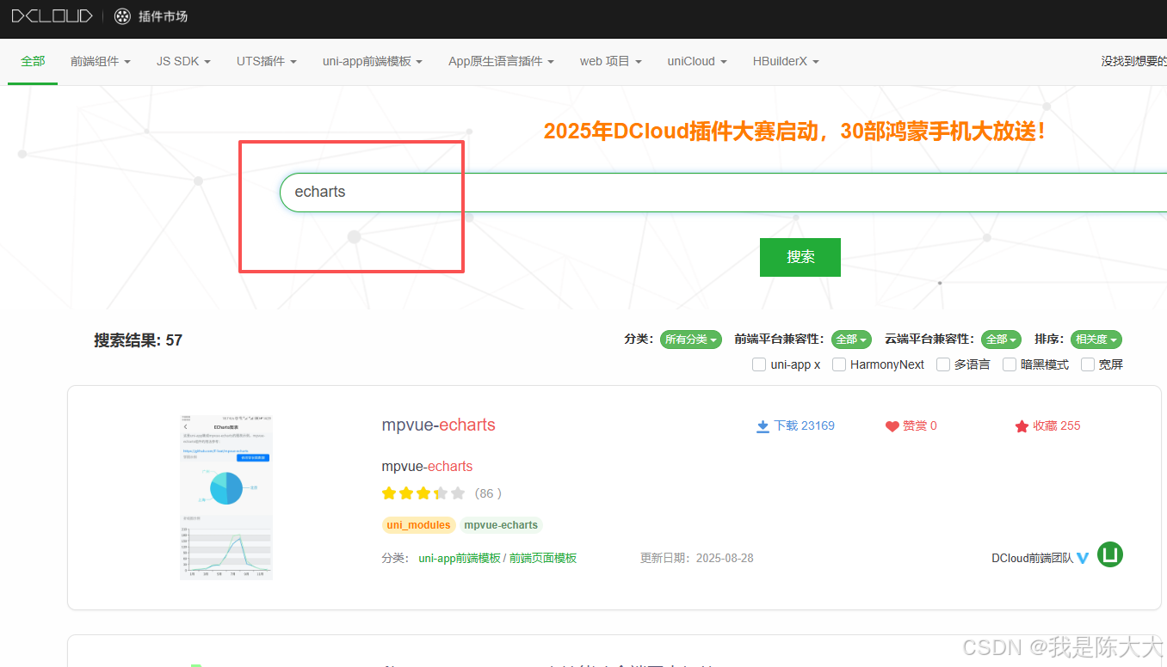Expand the uni-app前端模板 menu

coord(373,62)
